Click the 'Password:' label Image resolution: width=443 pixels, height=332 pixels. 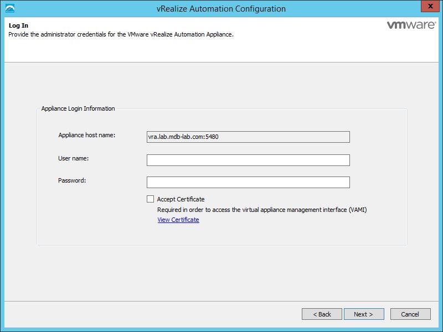(x=72, y=180)
